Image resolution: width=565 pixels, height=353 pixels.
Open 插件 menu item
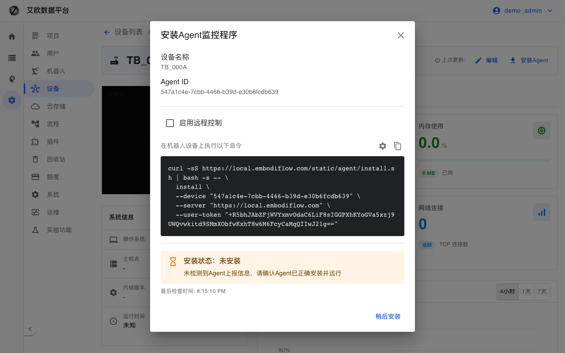tap(59, 142)
